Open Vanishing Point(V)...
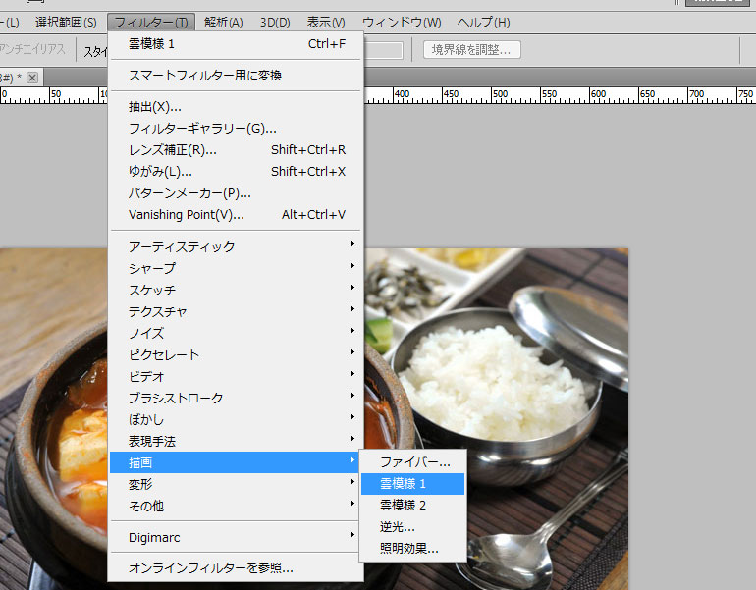 [237, 215]
